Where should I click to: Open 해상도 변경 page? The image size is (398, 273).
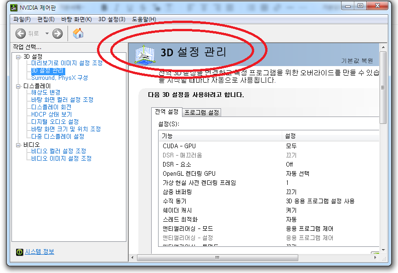(45, 92)
